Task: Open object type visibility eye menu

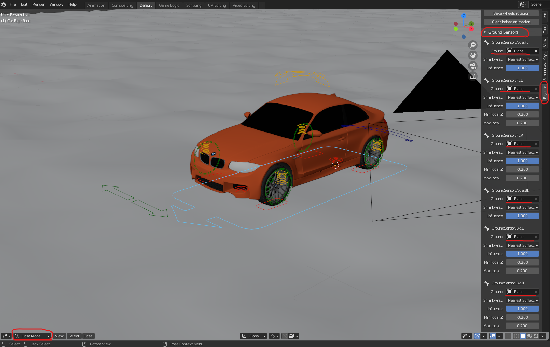Action: coord(466,336)
